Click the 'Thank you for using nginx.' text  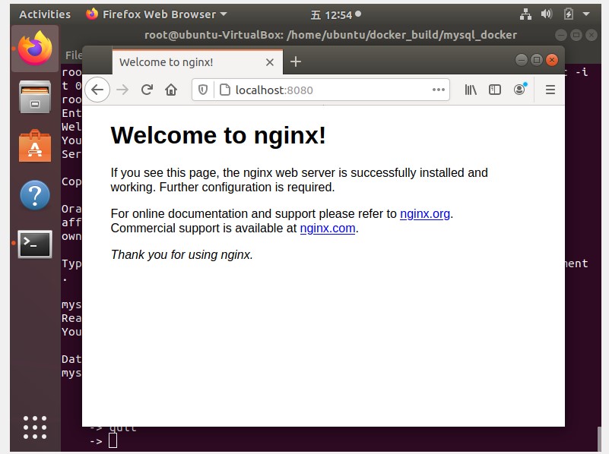click(x=182, y=255)
